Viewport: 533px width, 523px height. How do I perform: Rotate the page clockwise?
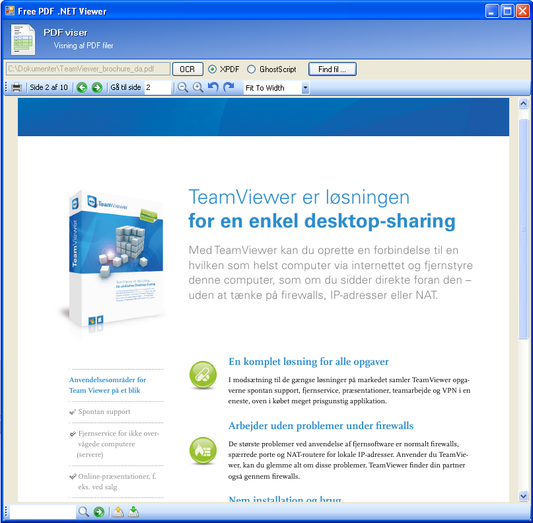(229, 87)
